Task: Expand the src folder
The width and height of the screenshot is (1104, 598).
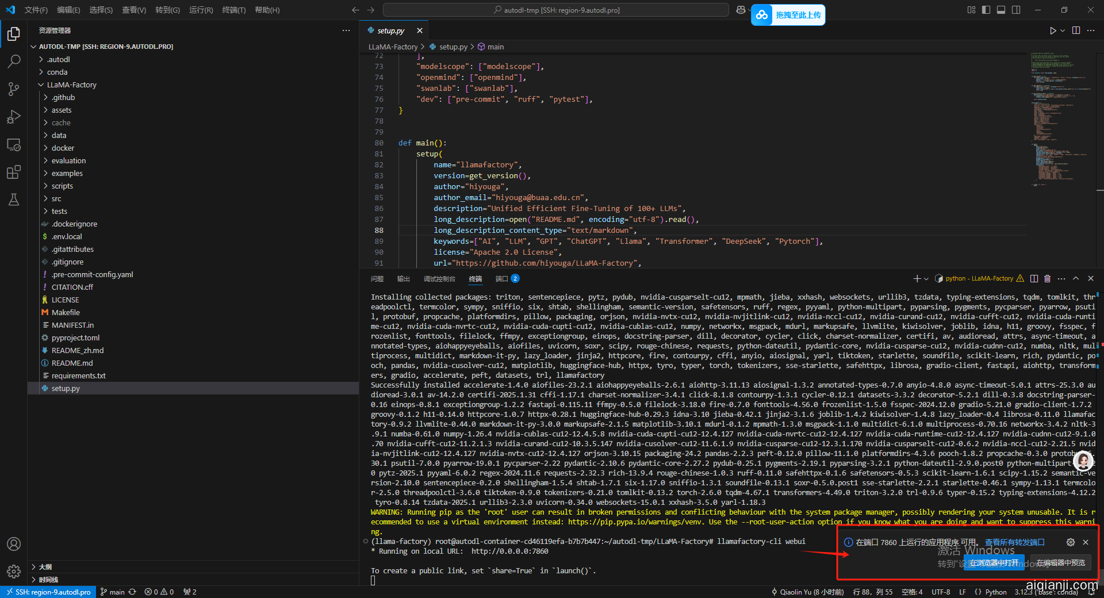Action: click(x=56, y=198)
